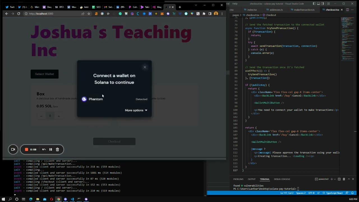Toggle VS Code bottom panel layout
The width and height of the screenshot is (359, 202).
click(x=319, y=4)
